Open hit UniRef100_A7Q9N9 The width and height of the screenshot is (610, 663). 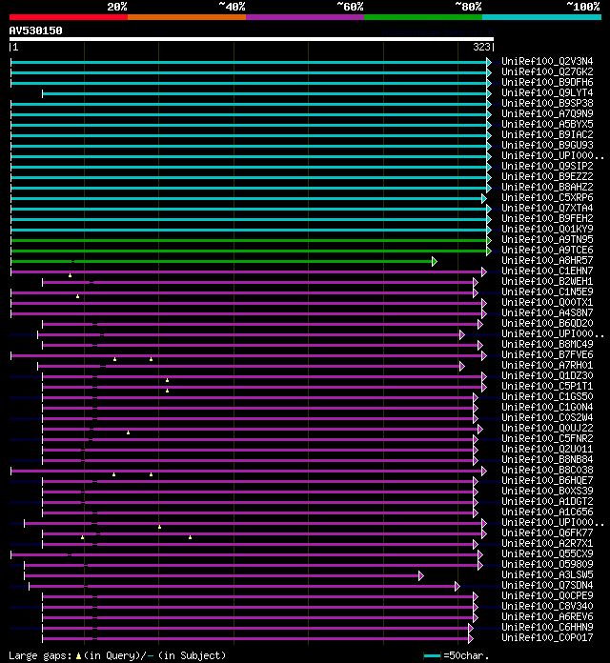pyautogui.click(x=547, y=113)
